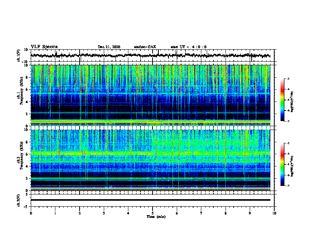This screenshot has width=309, height=239.
Task: Click inside the ch.1 spectrogram image
Action: [150, 95]
